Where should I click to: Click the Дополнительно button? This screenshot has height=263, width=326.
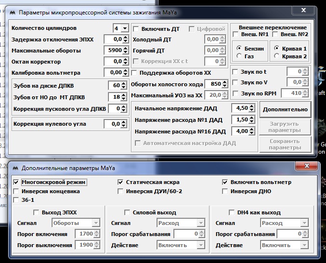point(285,109)
